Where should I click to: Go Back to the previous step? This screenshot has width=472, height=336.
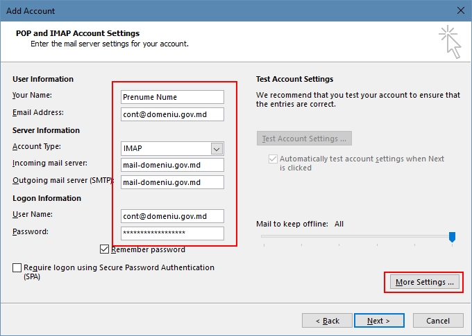click(x=327, y=321)
